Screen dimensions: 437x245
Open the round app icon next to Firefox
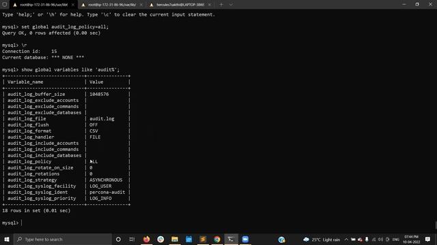pyautogui.click(x=160, y=239)
